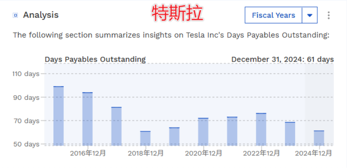
Task: Select the bar above 2018年12月
Action: pos(145,138)
